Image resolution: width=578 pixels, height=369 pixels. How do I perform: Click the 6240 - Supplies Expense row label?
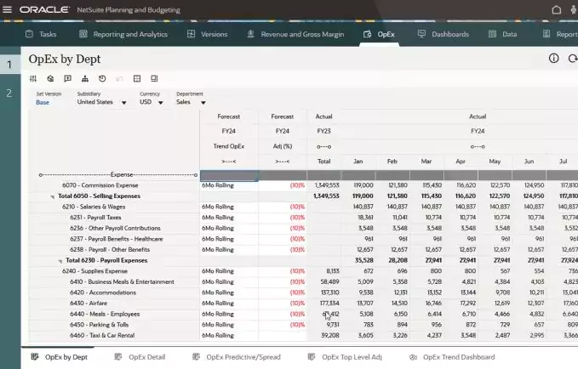pyautogui.click(x=94, y=271)
